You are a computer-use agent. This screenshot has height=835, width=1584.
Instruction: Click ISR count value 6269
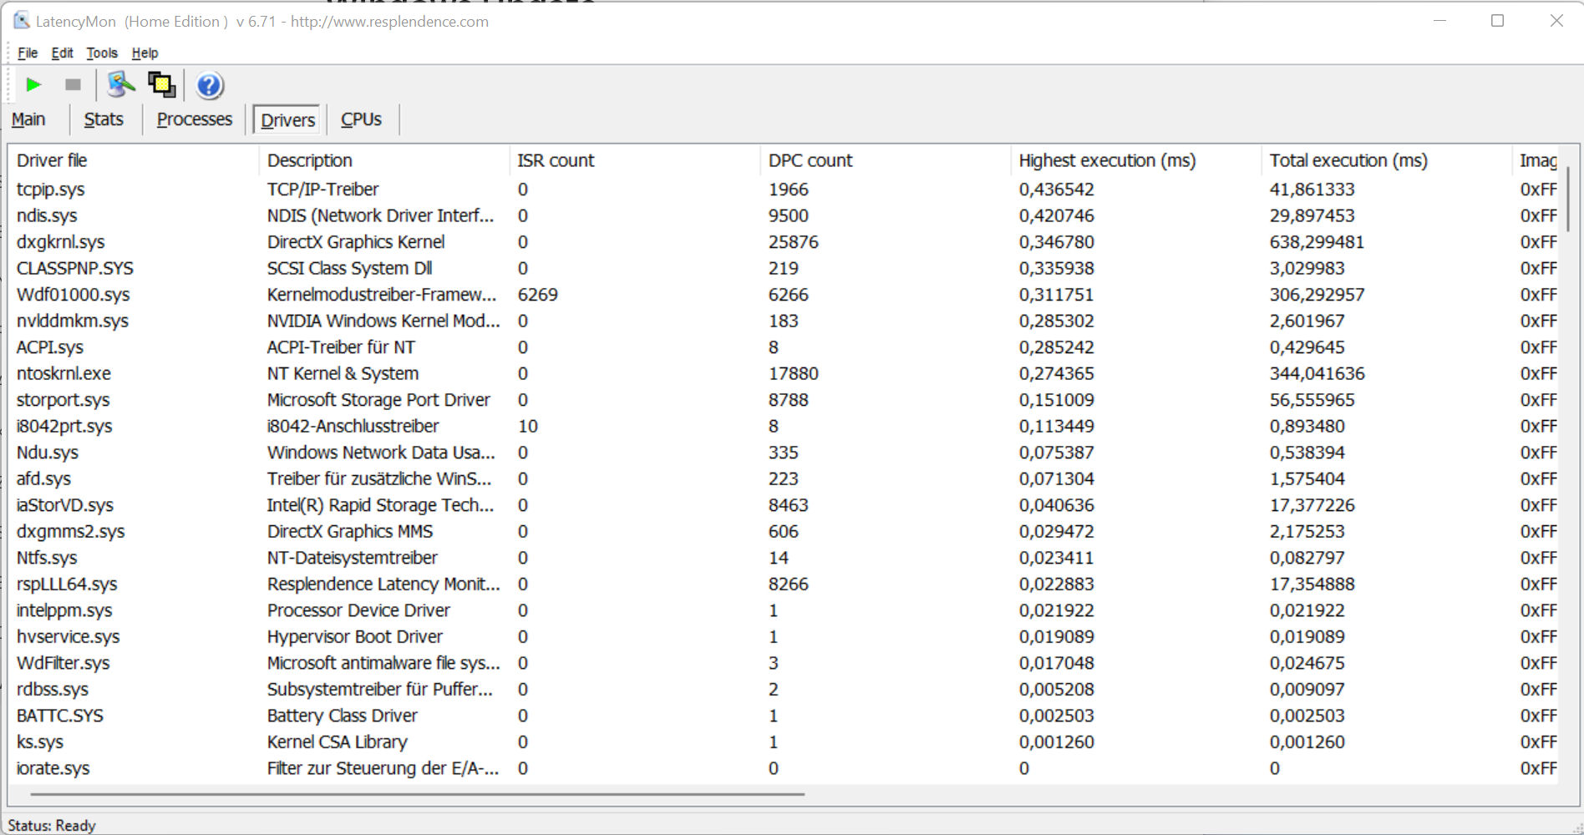[537, 295]
